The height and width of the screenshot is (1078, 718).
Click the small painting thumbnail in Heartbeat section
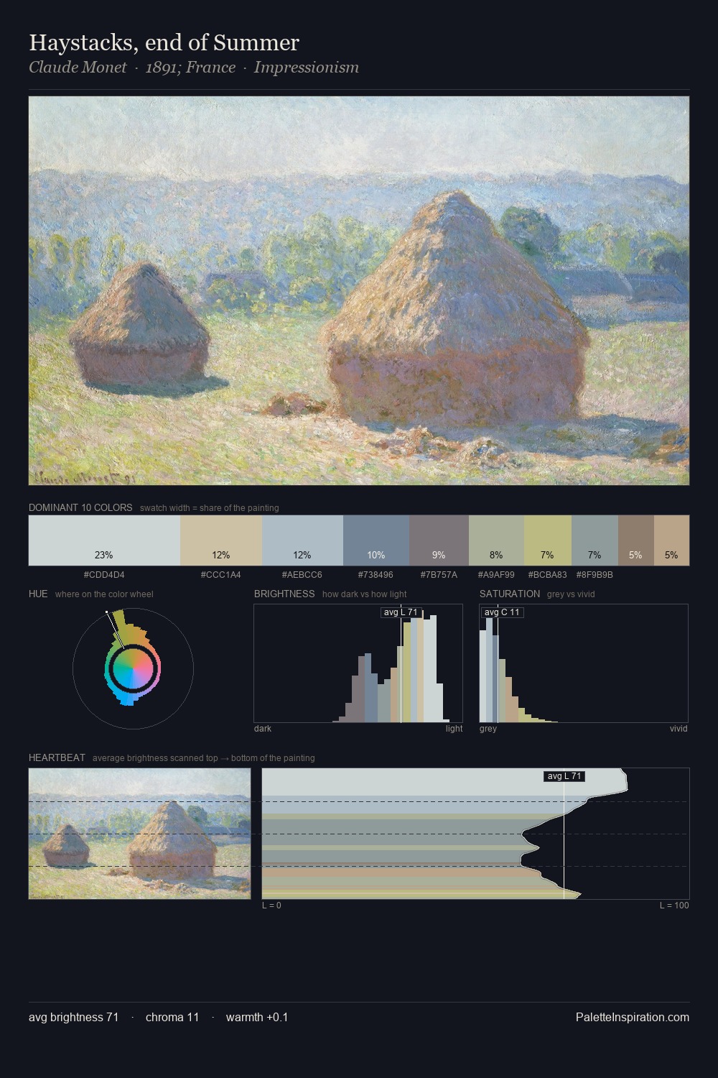click(x=139, y=834)
